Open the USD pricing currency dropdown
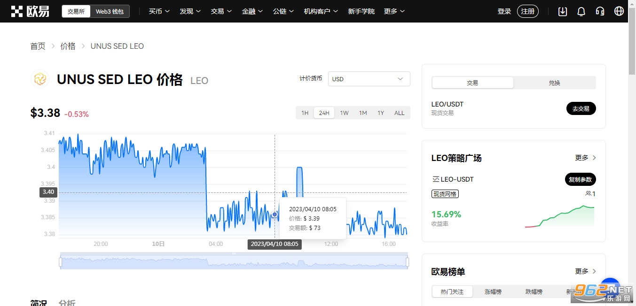636x306 pixels. coord(369,79)
